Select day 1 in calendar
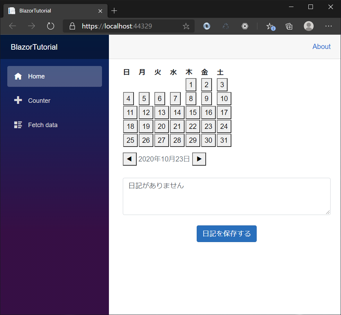The width and height of the screenshot is (341, 315). pyautogui.click(x=191, y=85)
